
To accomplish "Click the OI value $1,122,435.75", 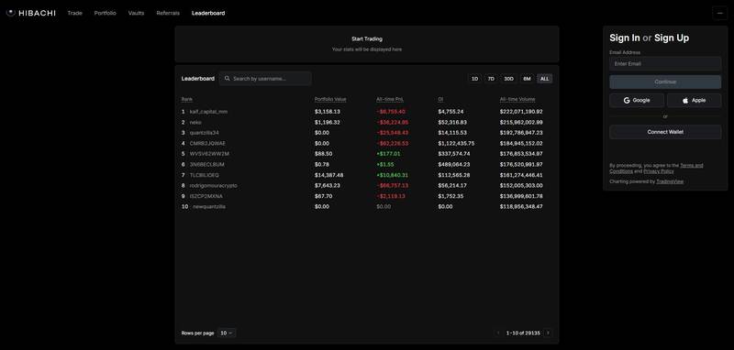I will pos(456,144).
